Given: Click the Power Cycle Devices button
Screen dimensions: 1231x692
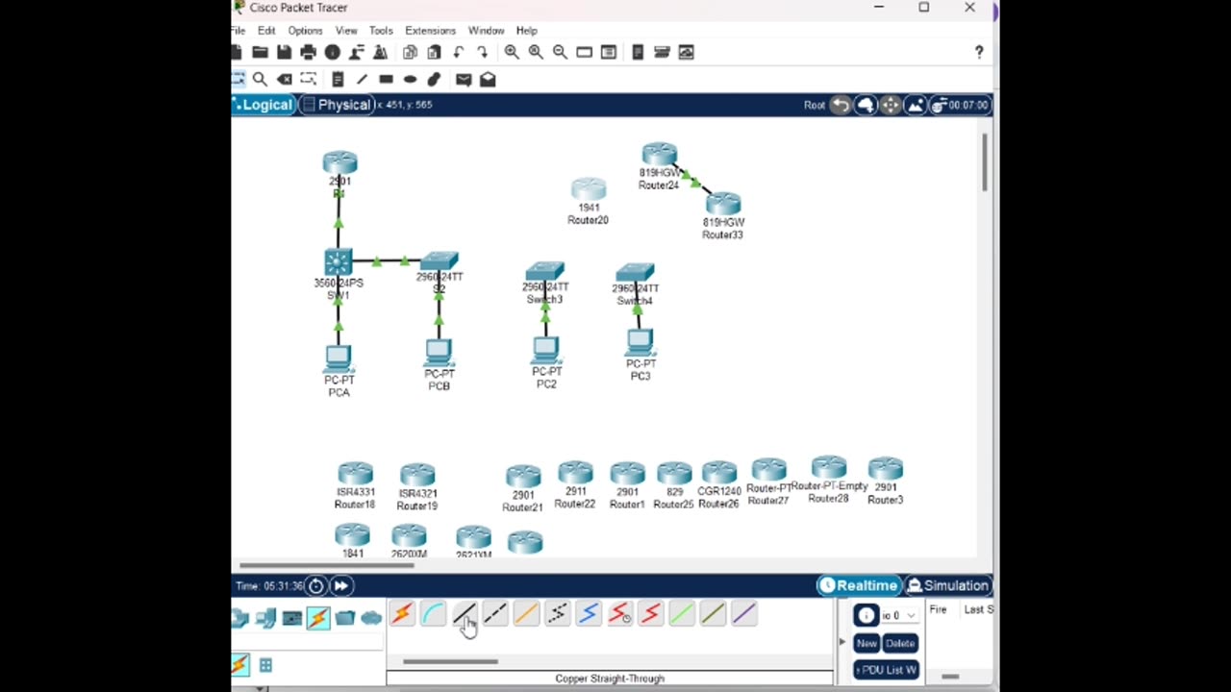Looking at the screenshot, I should click(x=315, y=585).
